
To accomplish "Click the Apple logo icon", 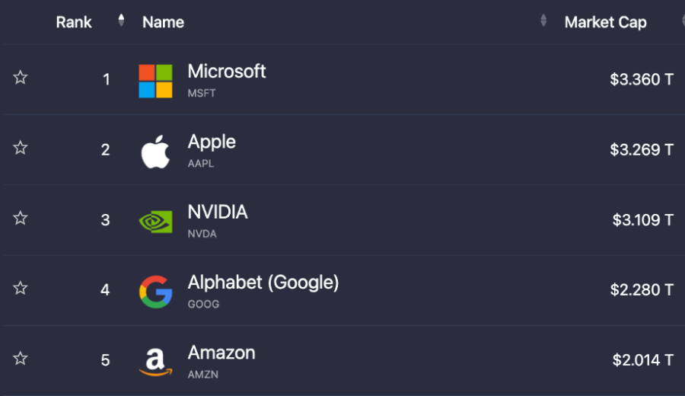I will pyautogui.click(x=155, y=152).
